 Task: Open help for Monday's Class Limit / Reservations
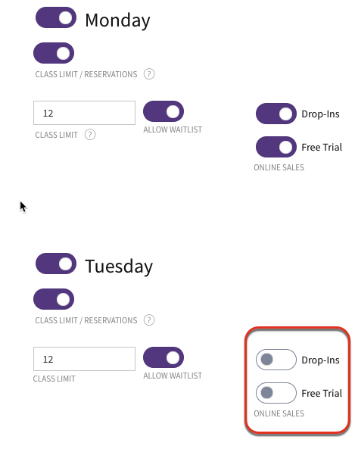click(149, 74)
